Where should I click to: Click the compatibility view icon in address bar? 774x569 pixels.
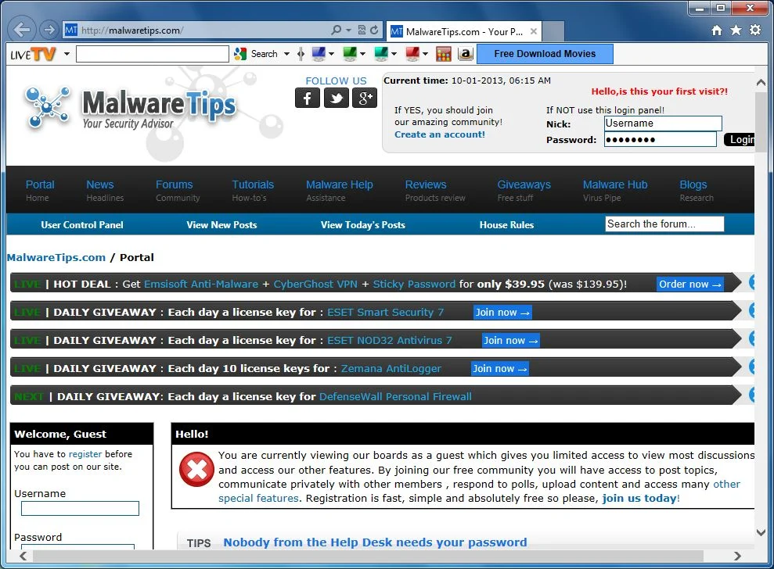coord(362,30)
